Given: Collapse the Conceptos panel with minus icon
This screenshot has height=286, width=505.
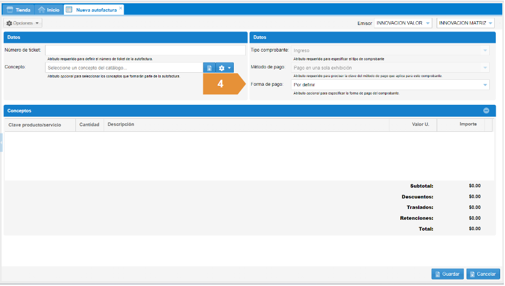Looking at the screenshot, I should [x=486, y=111].
